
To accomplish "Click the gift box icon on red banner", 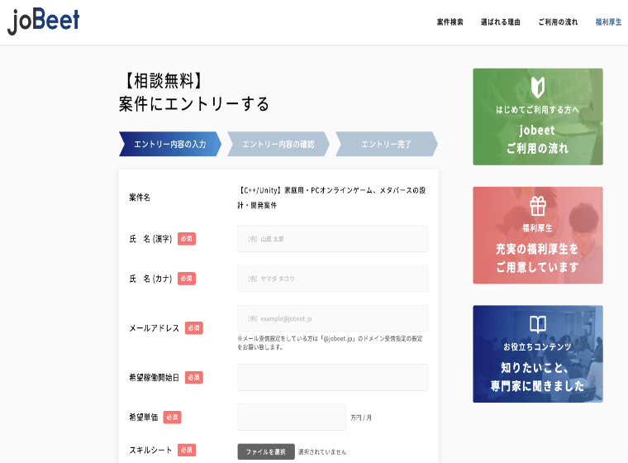I will point(538,206).
